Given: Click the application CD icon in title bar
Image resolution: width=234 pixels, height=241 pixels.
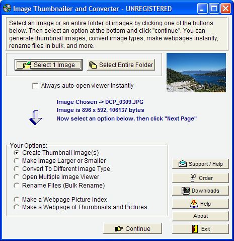Looking at the screenshot, I should pos(7,9).
